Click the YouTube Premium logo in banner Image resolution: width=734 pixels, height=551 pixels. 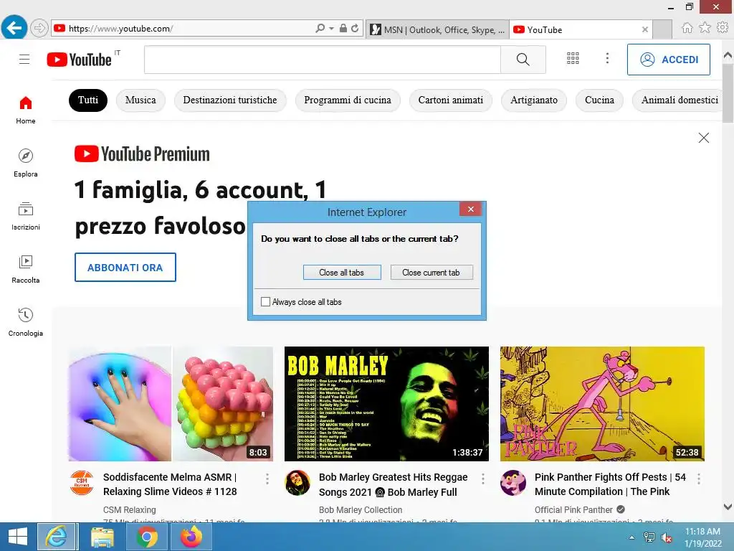coord(142,154)
